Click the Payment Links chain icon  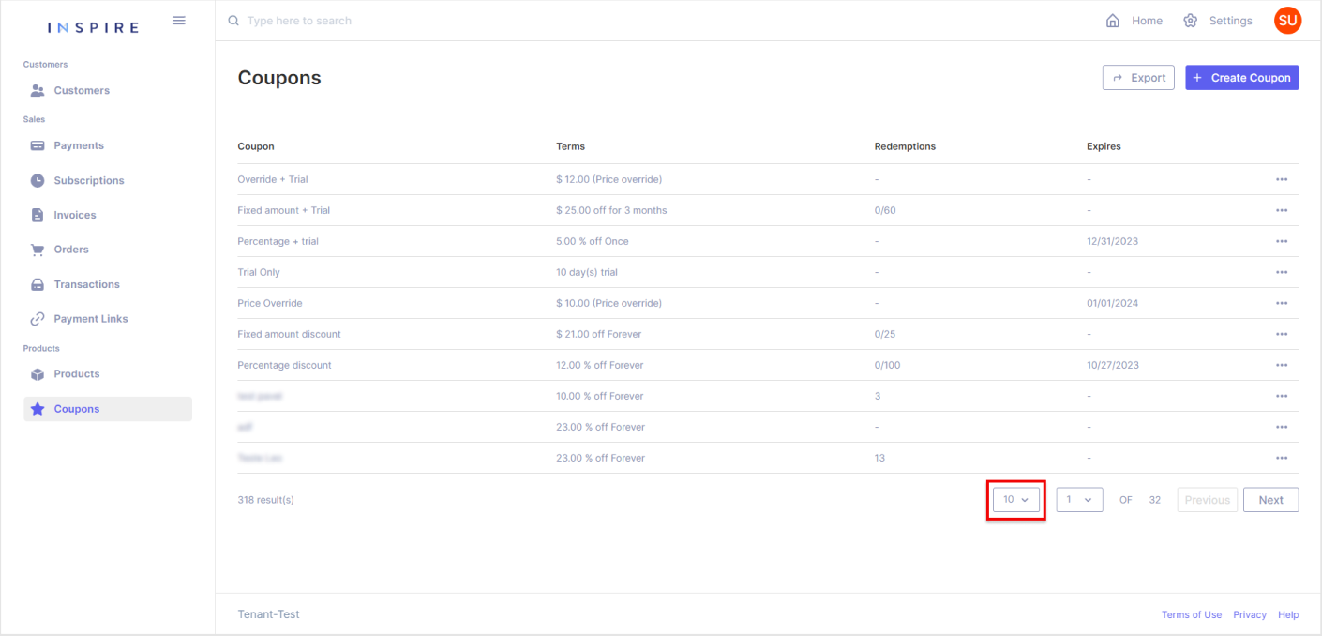(x=38, y=319)
